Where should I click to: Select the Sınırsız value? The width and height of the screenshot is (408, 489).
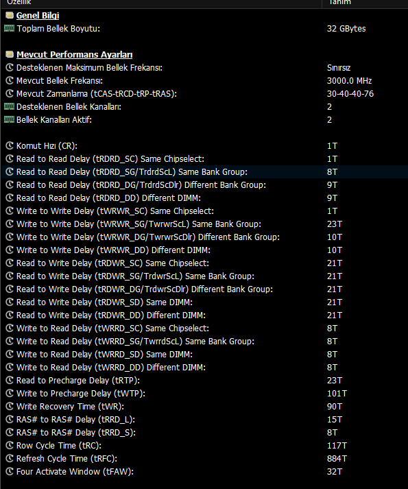click(x=339, y=68)
